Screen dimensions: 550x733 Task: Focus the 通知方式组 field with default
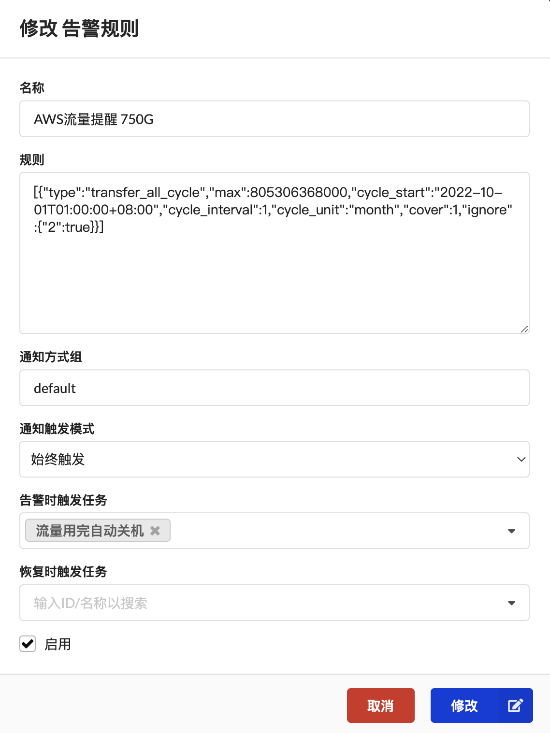(x=275, y=388)
